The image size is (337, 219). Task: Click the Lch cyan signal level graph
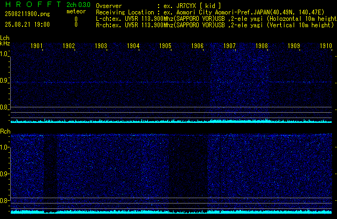[x=171, y=121]
